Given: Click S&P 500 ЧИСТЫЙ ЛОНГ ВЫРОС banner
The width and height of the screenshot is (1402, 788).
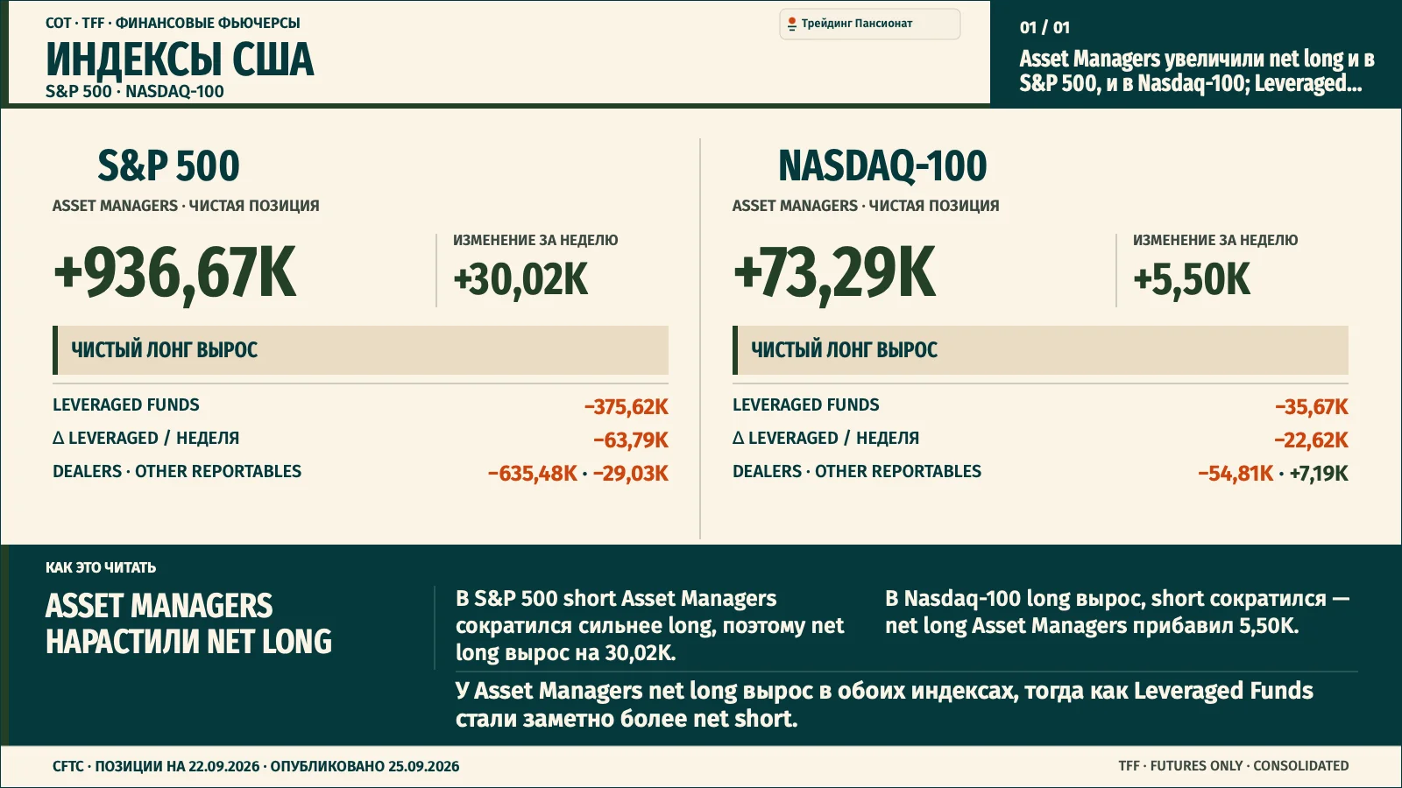Looking at the screenshot, I should click(x=360, y=350).
